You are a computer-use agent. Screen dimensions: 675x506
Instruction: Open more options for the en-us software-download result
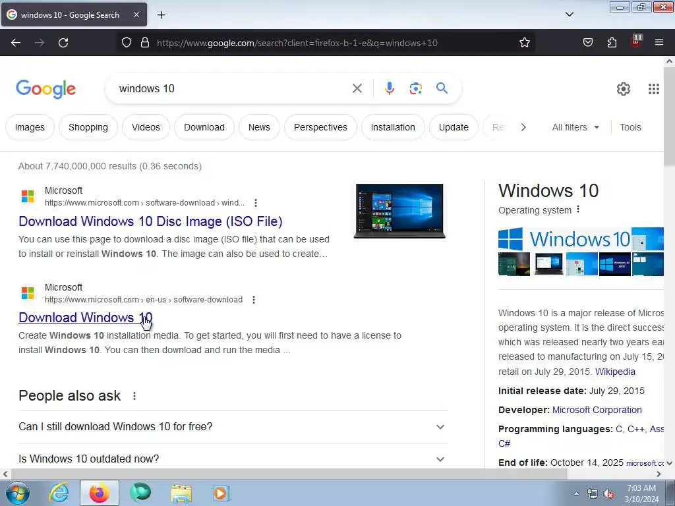pyautogui.click(x=254, y=300)
